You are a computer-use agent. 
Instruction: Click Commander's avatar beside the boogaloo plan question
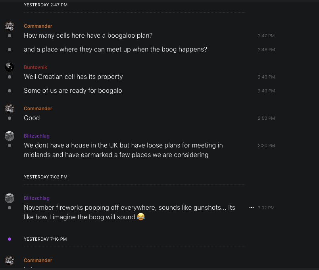click(x=10, y=26)
